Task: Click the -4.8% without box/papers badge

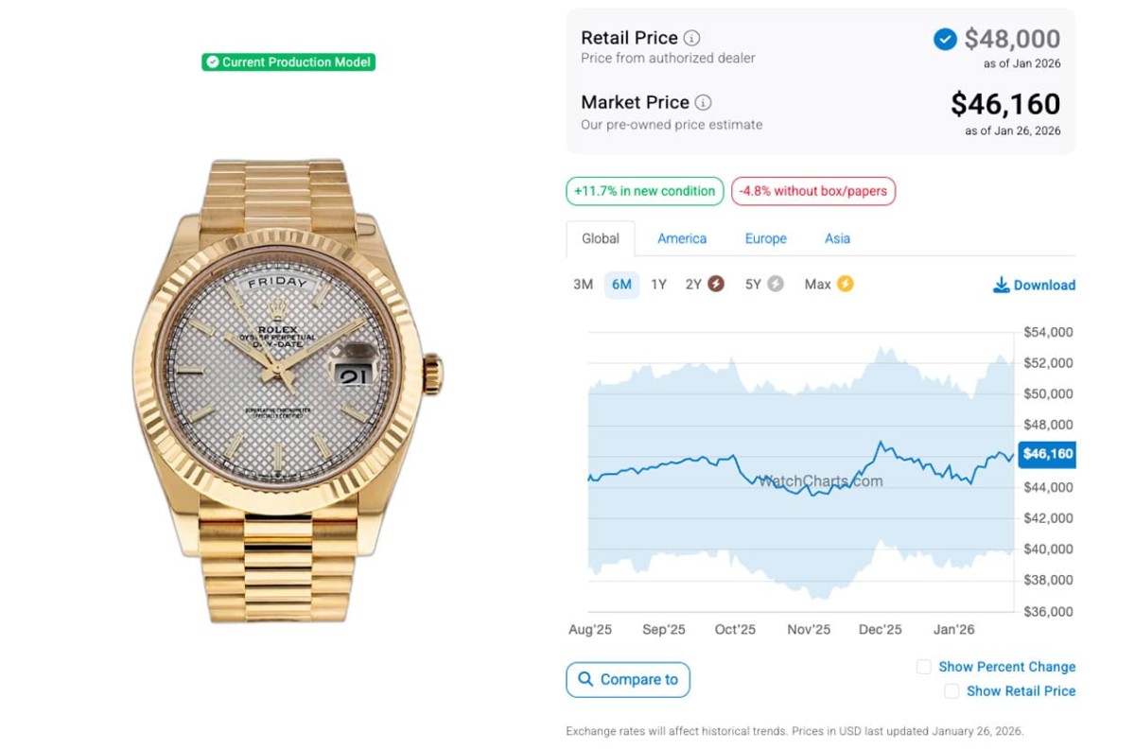Action: tap(812, 191)
